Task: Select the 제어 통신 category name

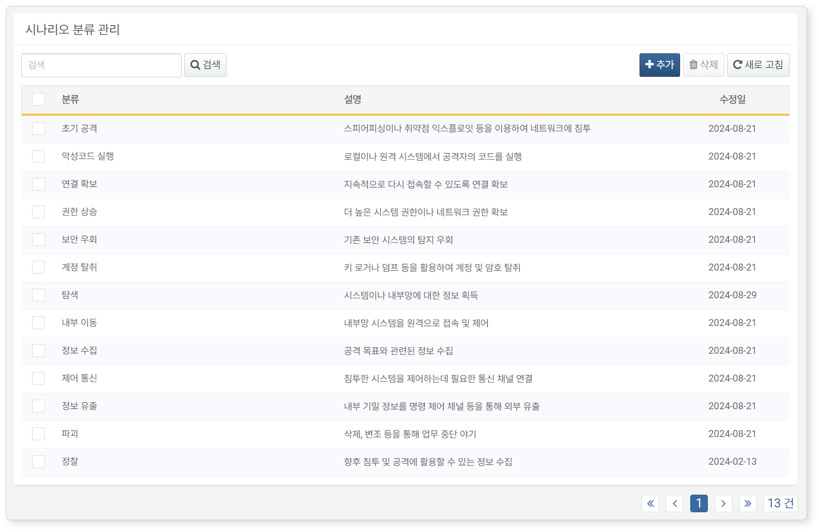Action: click(x=79, y=378)
